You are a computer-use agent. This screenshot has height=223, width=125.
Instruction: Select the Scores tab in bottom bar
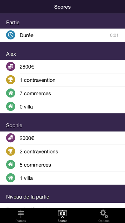point(62,216)
